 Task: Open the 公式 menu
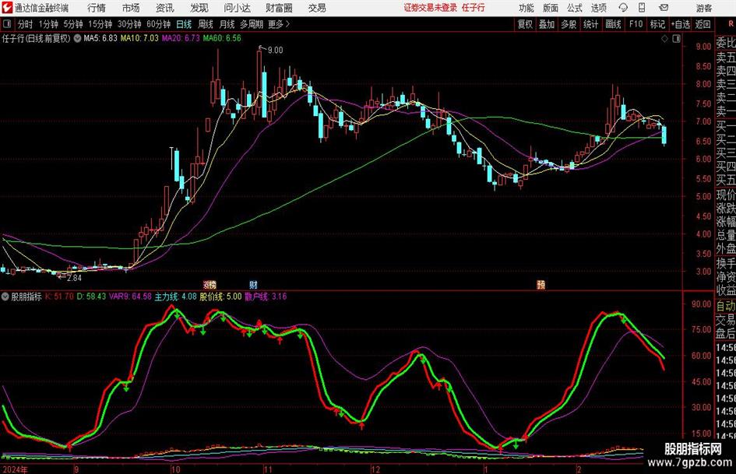(x=575, y=8)
